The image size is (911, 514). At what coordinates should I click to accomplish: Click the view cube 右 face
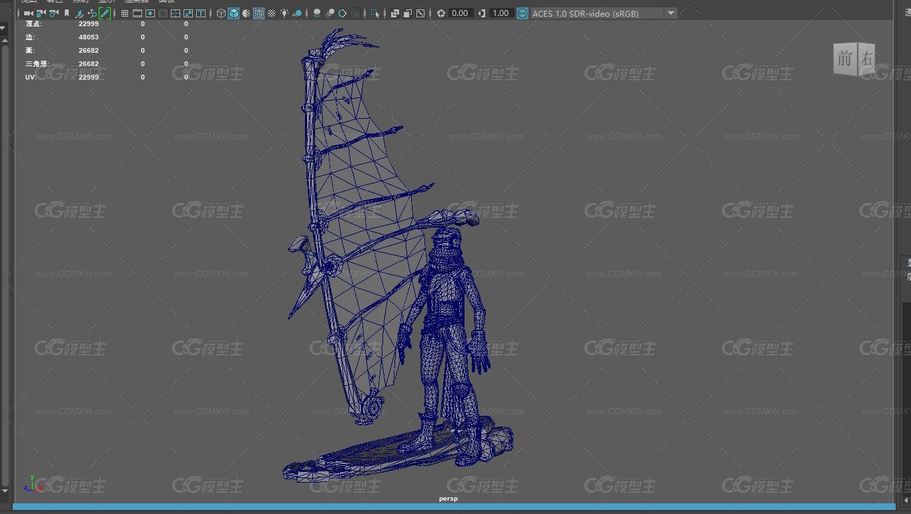tap(866, 59)
